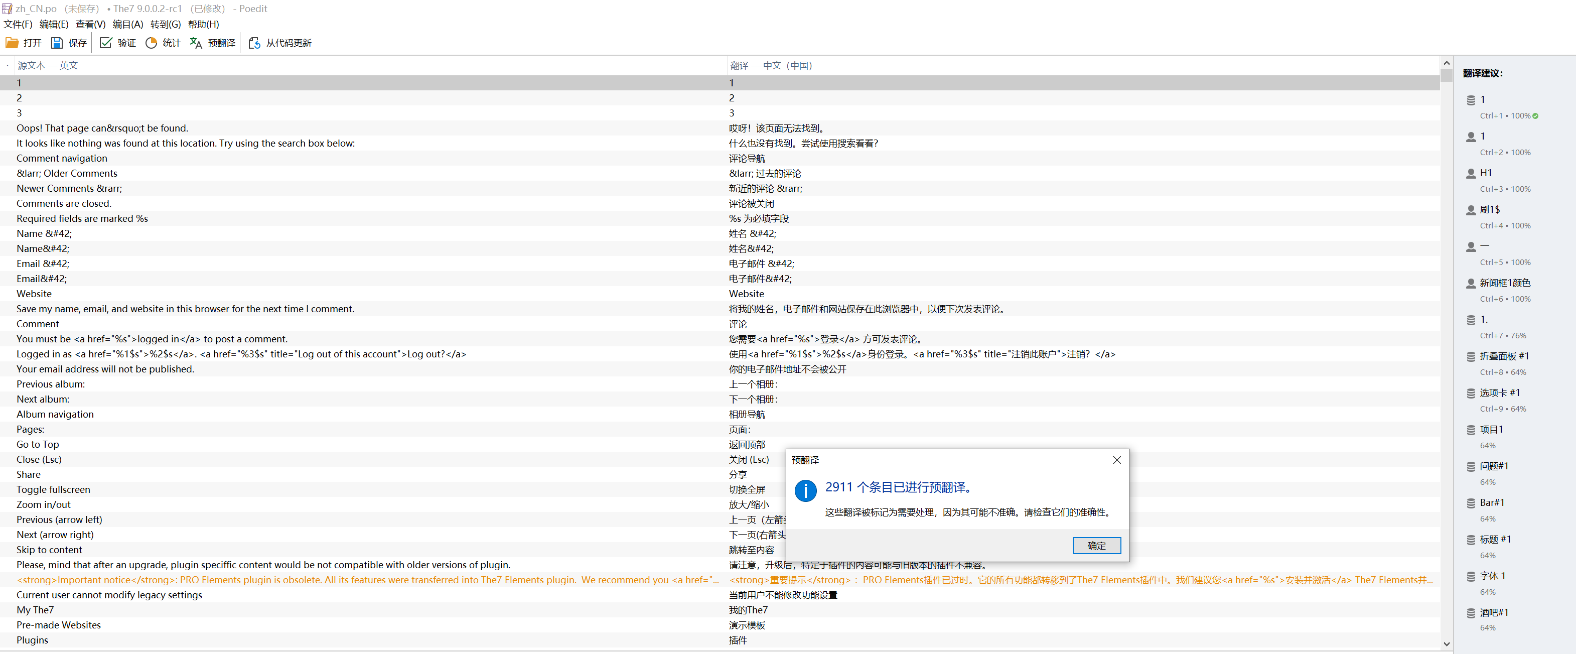Click the 源文本 — 英文 column header
The width and height of the screenshot is (1576, 654).
pos(48,65)
